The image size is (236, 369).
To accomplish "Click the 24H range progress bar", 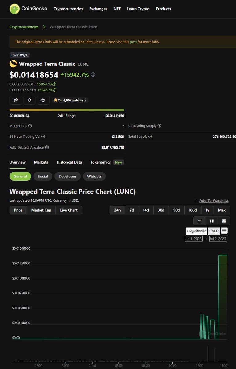I will tap(67, 110).
